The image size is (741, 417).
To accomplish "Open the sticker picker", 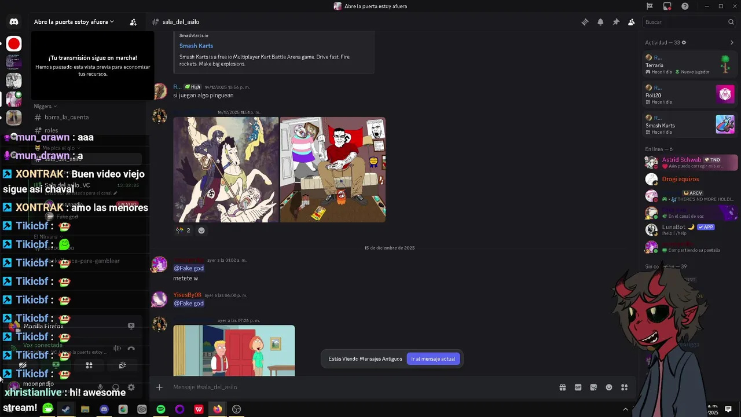I will click(x=593, y=387).
